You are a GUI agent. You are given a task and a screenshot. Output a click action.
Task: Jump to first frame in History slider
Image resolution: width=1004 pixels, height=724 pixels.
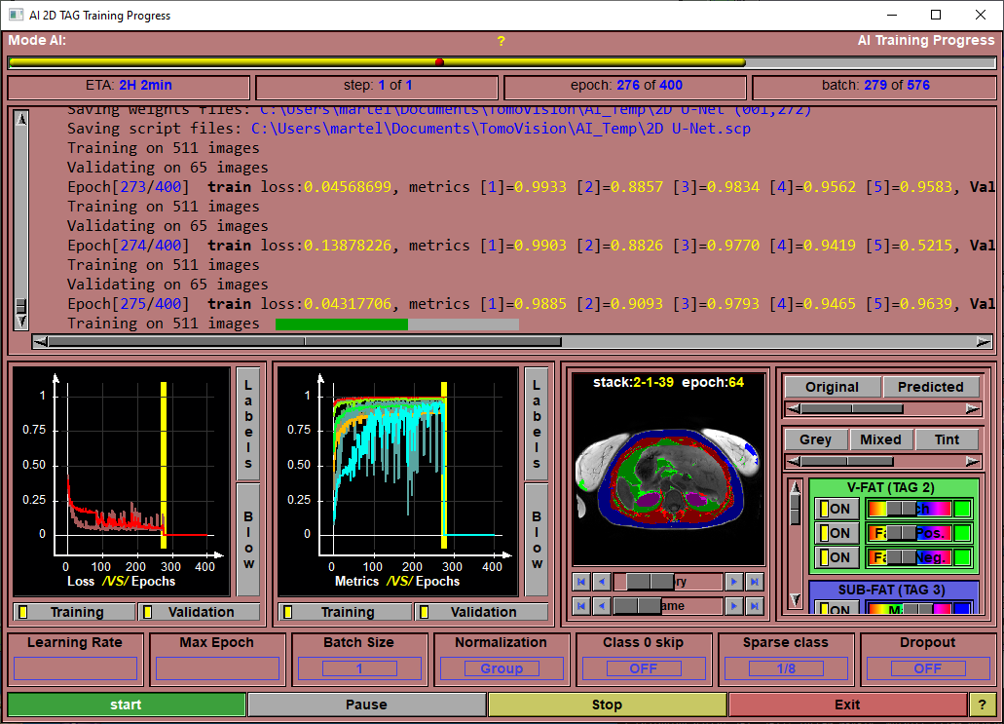pos(581,582)
